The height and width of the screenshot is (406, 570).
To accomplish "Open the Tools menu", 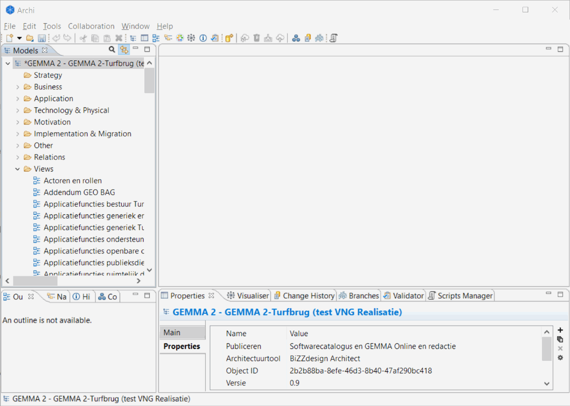I will pyautogui.click(x=52, y=26).
